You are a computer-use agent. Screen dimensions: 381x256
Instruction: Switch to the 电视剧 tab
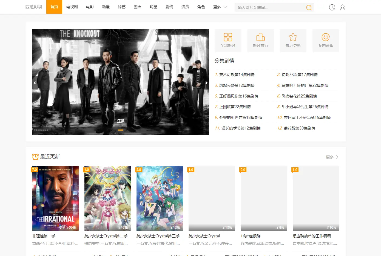pos(72,7)
